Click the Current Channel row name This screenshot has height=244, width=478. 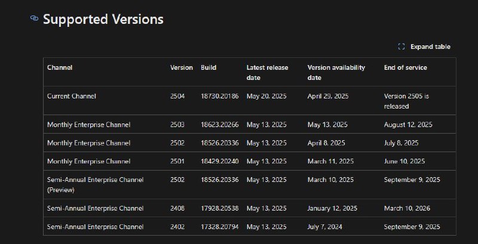click(x=72, y=96)
